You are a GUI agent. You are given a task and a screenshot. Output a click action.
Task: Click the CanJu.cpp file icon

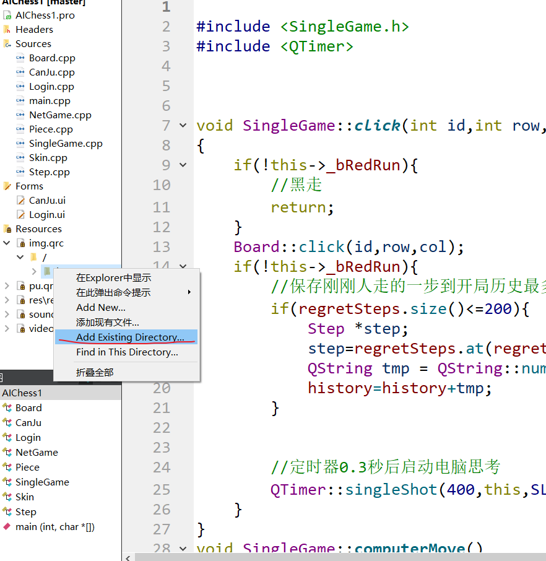[x=20, y=72]
